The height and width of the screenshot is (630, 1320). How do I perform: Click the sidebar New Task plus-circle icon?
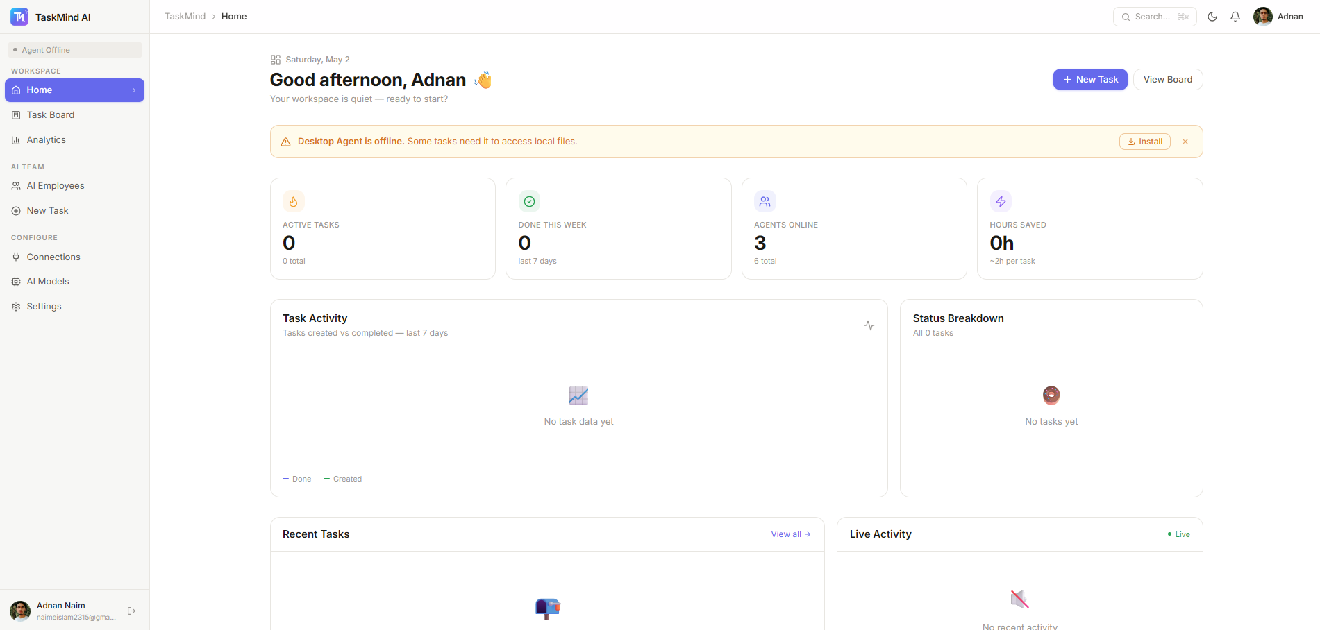(16, 211)
